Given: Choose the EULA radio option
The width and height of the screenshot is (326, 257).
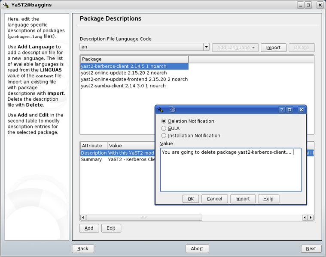Looking at the screenshot, I should 164,128.
